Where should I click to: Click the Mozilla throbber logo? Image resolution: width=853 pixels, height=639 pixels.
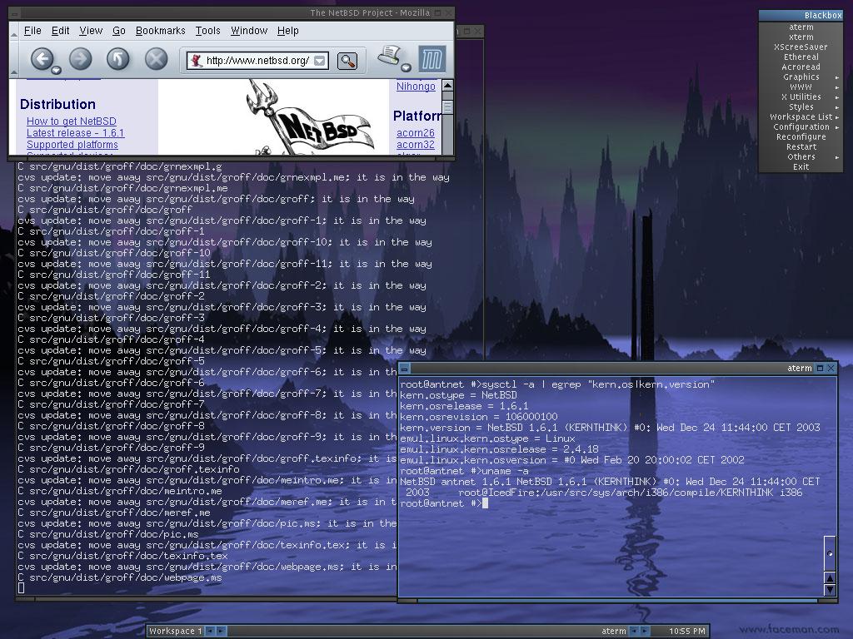(432, 59)
